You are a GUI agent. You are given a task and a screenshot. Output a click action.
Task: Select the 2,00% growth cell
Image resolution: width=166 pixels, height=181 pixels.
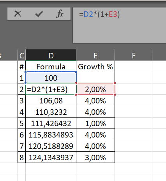[95, 89]
